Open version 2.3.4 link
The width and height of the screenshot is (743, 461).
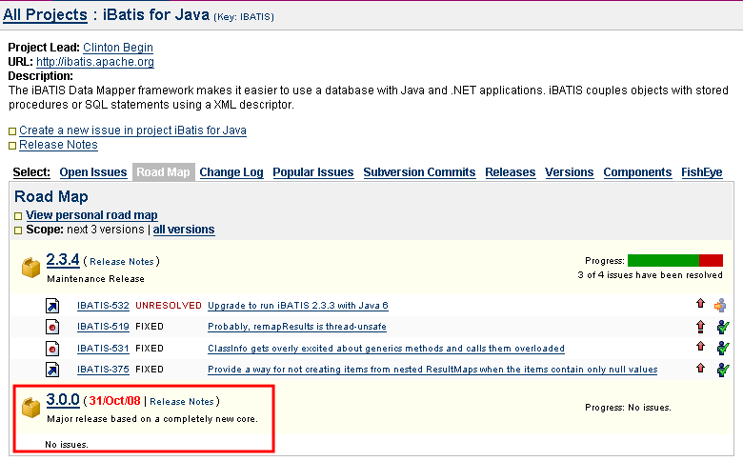pos(63,260)
